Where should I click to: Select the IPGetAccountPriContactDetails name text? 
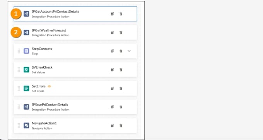pyautogui.click(x=55, y=12)
